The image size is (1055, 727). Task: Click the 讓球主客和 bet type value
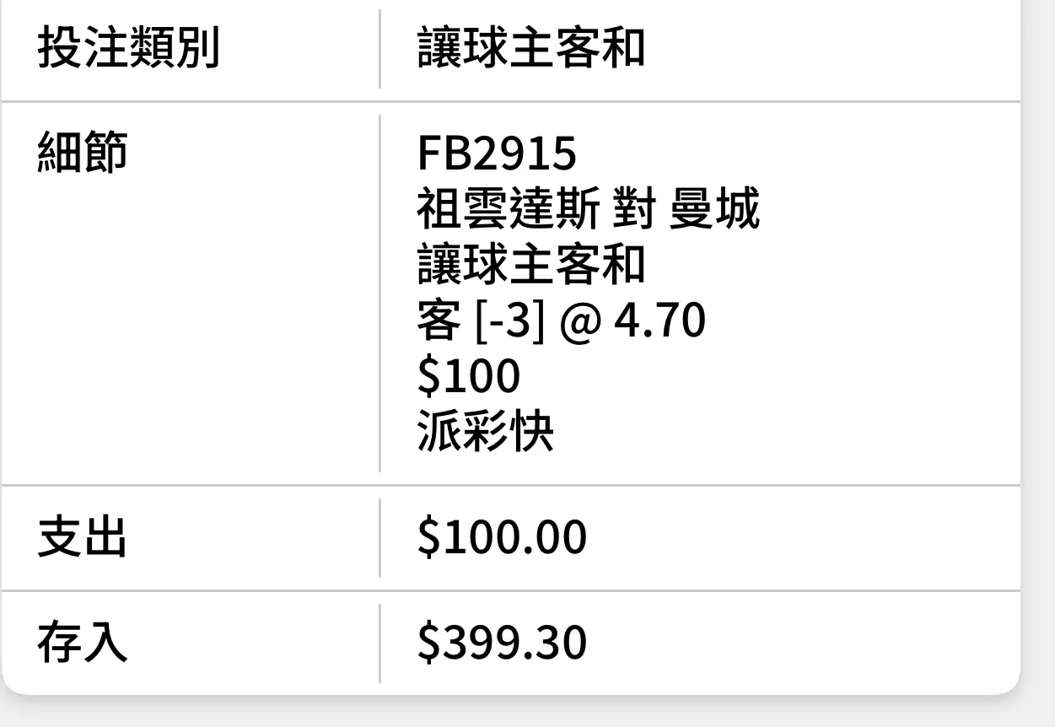tap(531, 47)
